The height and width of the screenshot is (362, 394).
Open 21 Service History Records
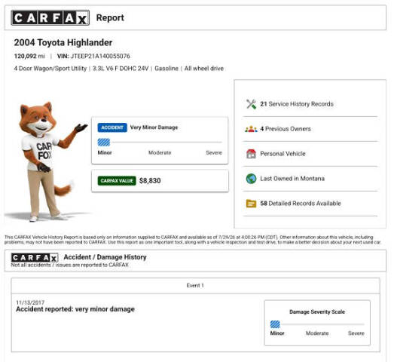tap(297, 104)
